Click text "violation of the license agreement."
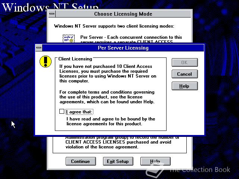This screenshot has height=179, width=239. point(102,147)
